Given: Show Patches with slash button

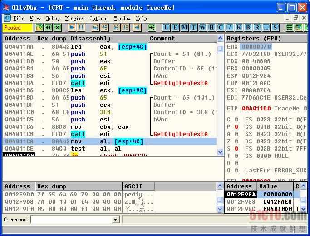Looking at the screenshot, I should point(230,27).
